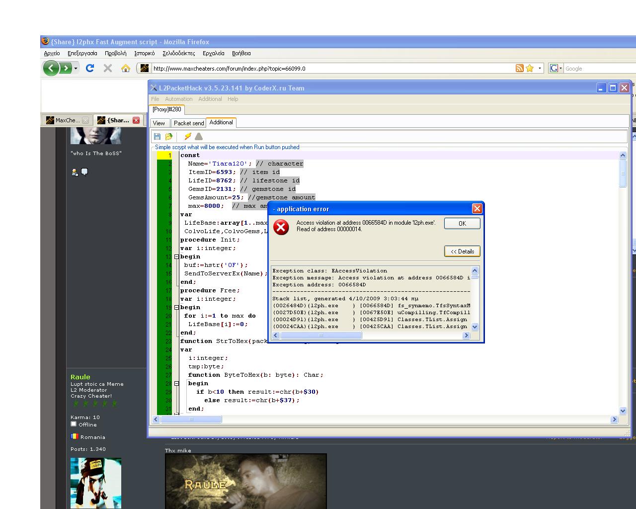Open the Automation menu

click(178, 99)
